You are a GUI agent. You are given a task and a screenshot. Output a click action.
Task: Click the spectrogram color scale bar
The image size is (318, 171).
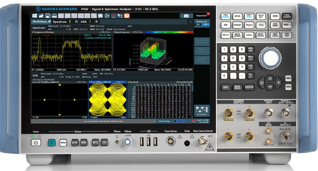tap(169, 32)
